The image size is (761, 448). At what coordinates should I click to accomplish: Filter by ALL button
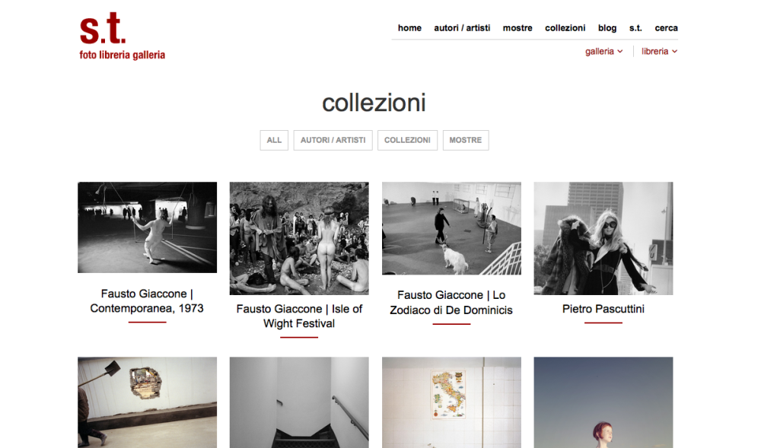pyautogui.click(x=274, y=140)
